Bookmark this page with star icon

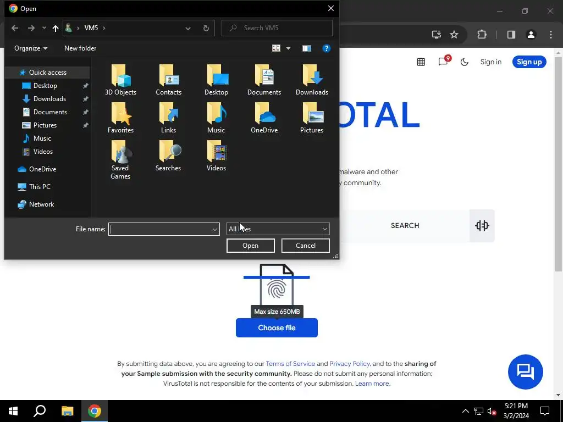pos(454,35)
